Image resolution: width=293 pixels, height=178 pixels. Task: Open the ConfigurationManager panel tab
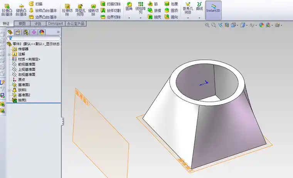pyautogui.click(x=26, y=32)
